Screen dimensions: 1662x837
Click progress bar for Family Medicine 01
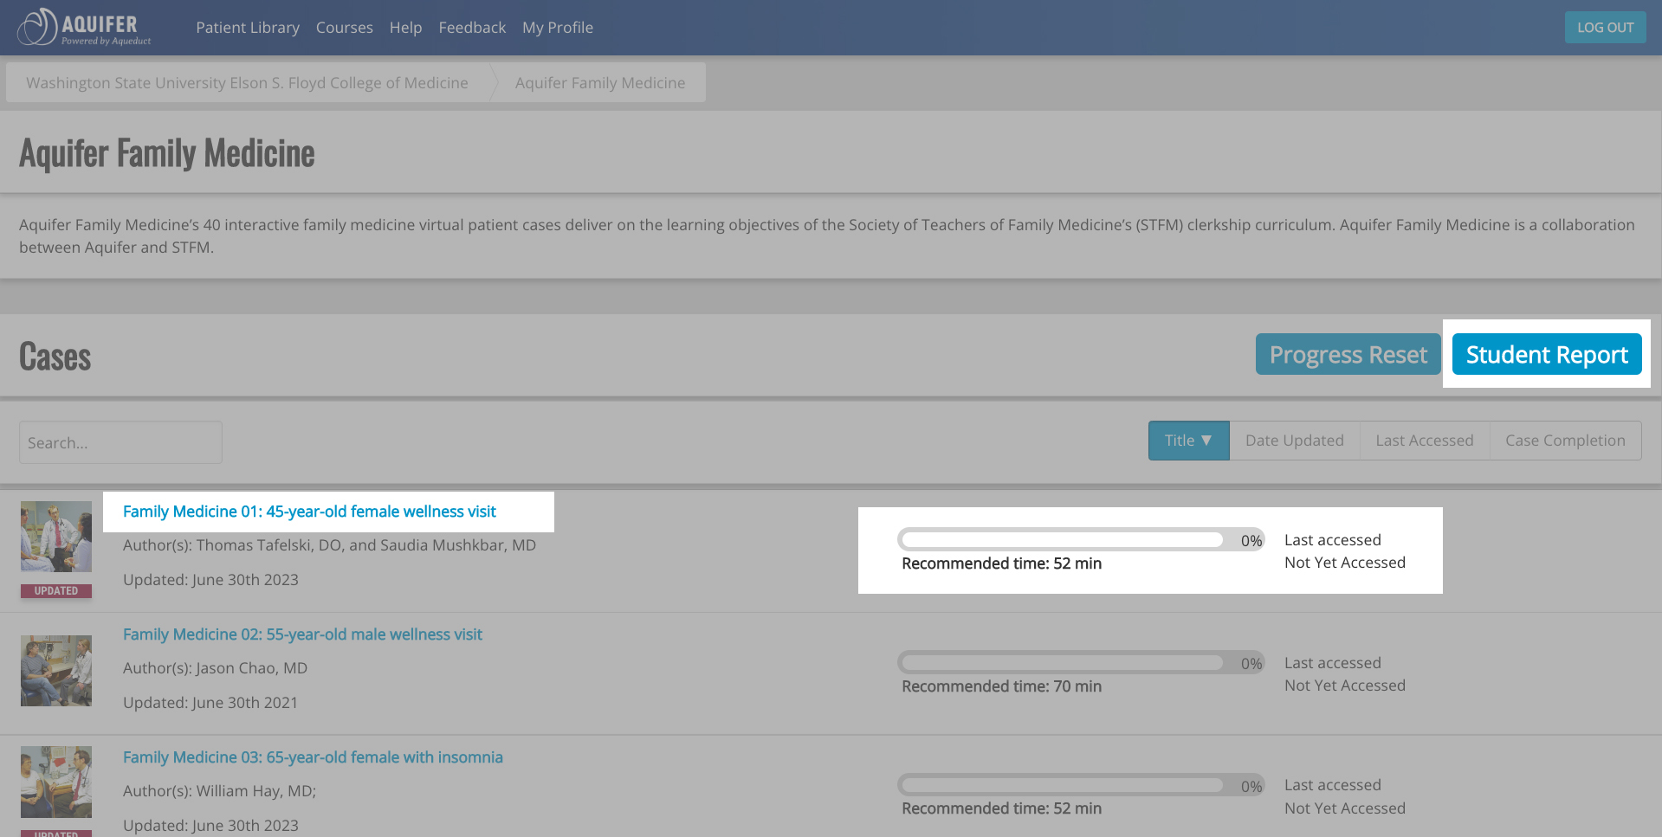[1080, 540]
